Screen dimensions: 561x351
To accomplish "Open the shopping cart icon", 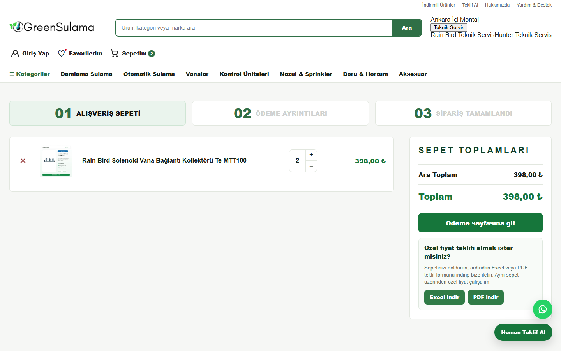I will (115, 53).
